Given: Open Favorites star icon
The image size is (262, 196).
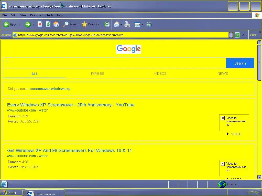Looking at the screenshot, I should point(84,24).
